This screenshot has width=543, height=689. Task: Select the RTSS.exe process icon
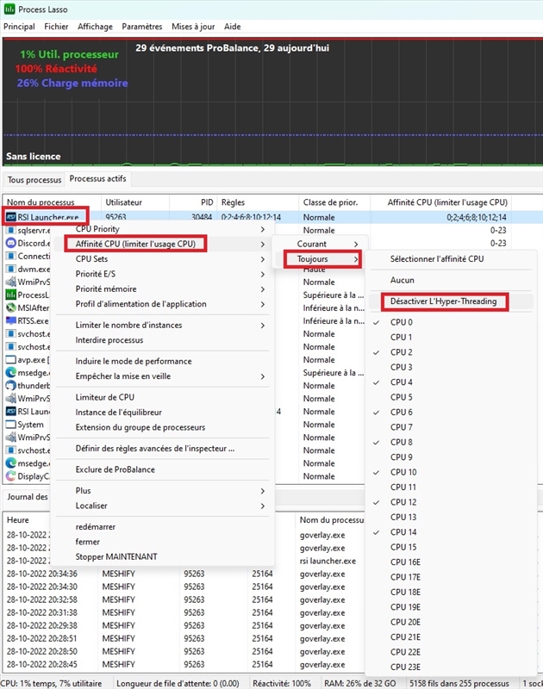click(x=11, y=320)
